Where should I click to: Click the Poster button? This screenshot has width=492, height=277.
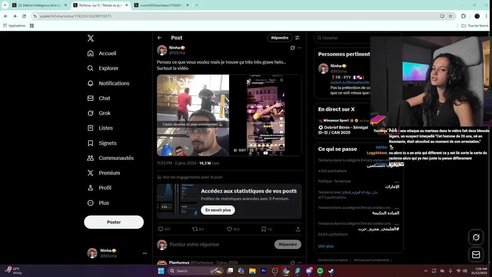[x=114, y=222]
